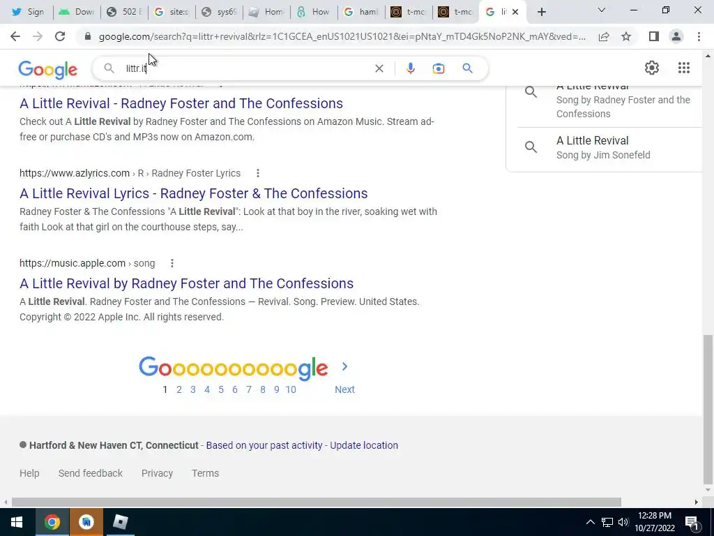The height and width of the screenshot is (536, 714).
Task: Click the taskbar clock and date
Action: pyautogui.click(x=654, y=522)
